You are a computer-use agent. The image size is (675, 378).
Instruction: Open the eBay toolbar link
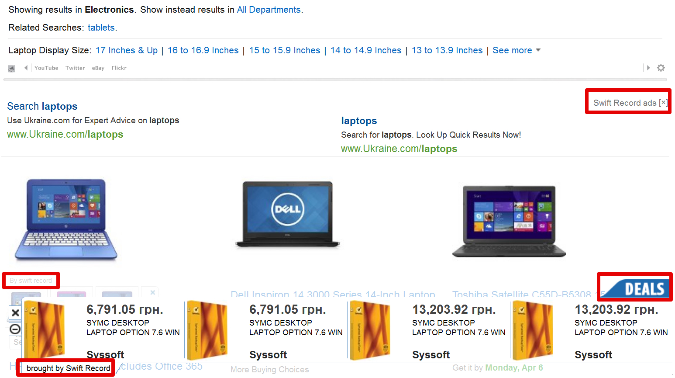tap(98, 68)
